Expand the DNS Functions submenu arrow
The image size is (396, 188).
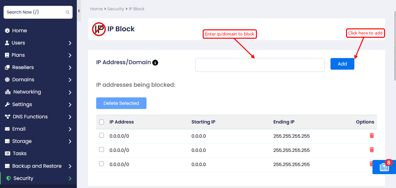(70, 117)
